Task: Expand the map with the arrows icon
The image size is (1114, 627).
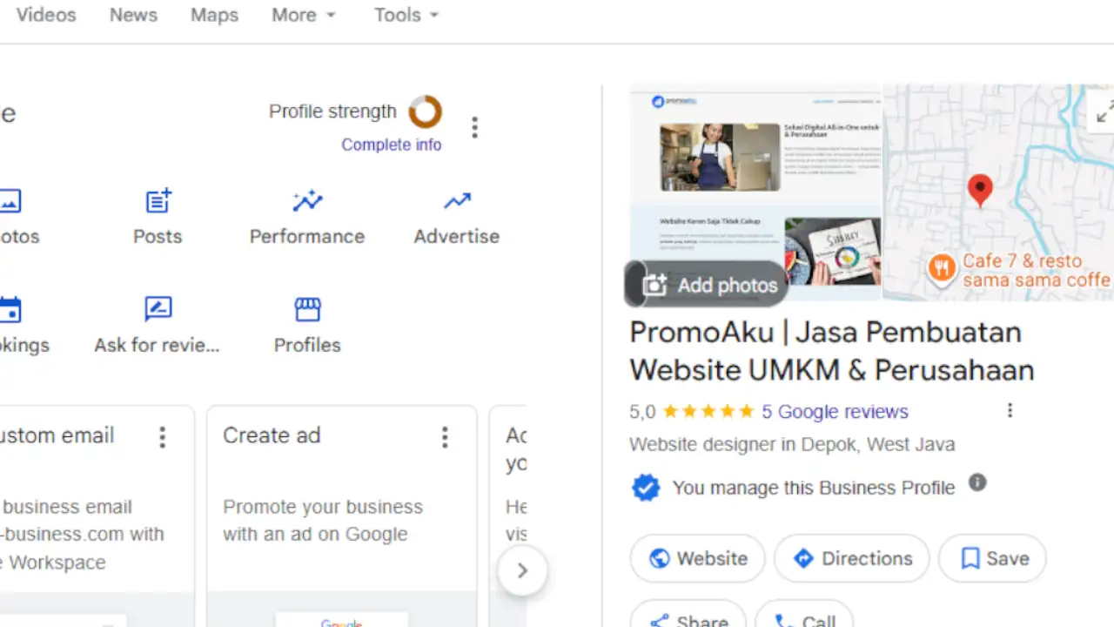Action: pos(1104,112)
